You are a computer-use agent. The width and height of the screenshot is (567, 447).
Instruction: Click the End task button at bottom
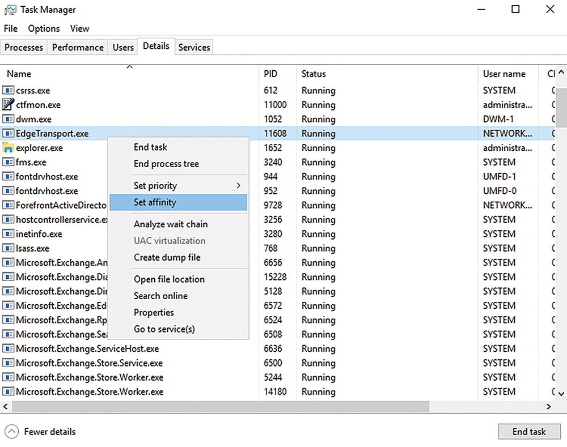coord(529,432)
